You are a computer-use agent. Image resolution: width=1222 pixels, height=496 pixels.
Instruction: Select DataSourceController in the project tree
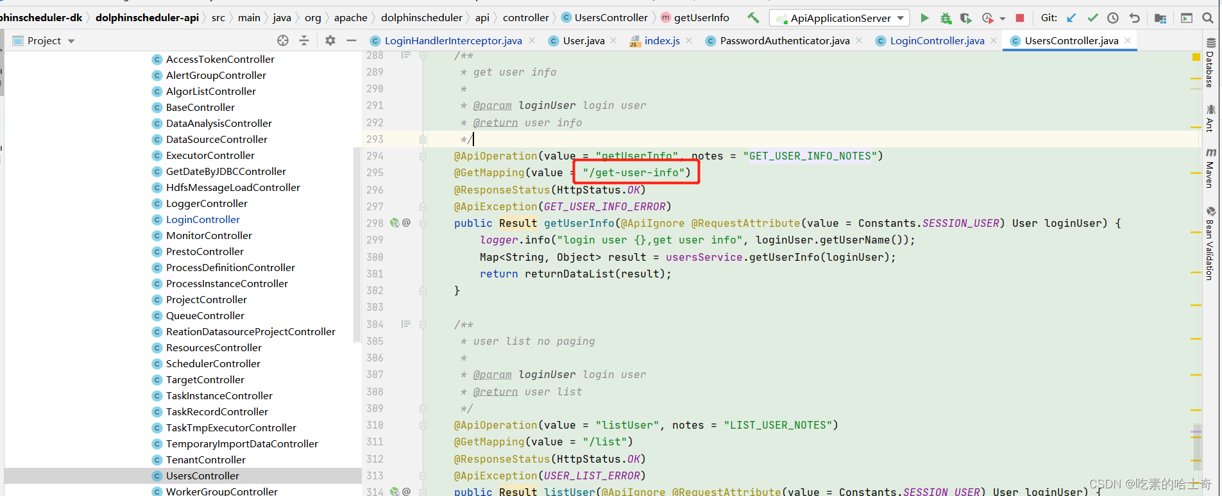[x=217, y=139]
